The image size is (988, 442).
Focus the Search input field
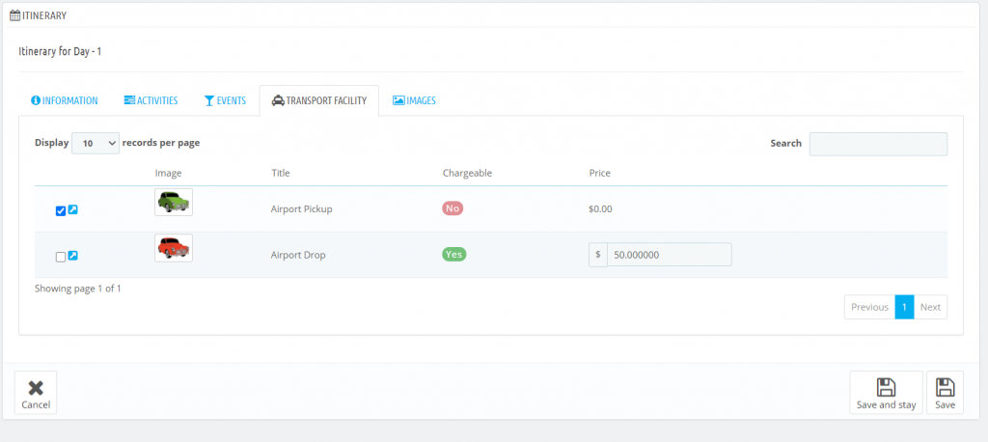pyautogui.click(x=878, y=144)
